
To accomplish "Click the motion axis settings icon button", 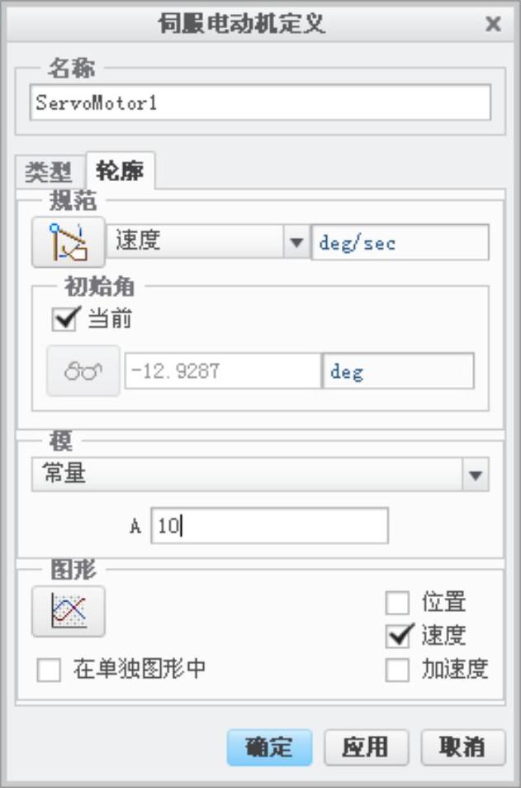I will coord(69,241).
